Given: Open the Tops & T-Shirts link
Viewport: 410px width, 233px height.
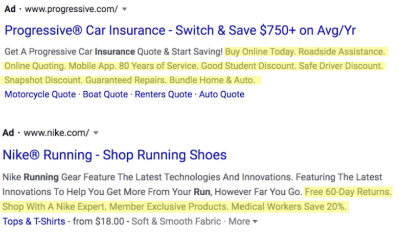Looking at the screenshot, I should point(34,222).
